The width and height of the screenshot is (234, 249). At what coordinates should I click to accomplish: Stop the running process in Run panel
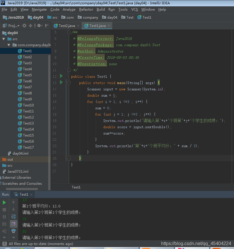pyautogui.click(x=4, y=210)
